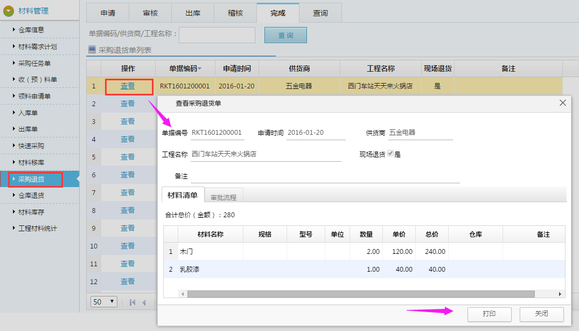
Task: Go to previous page of list
Action: click(144, 302)
